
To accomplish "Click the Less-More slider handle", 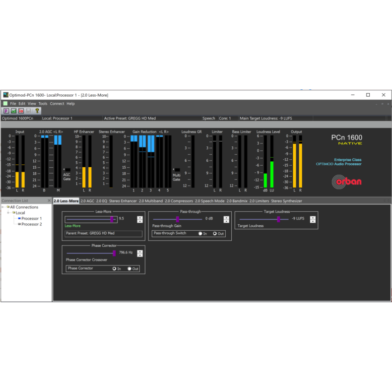I will [112, 219].
